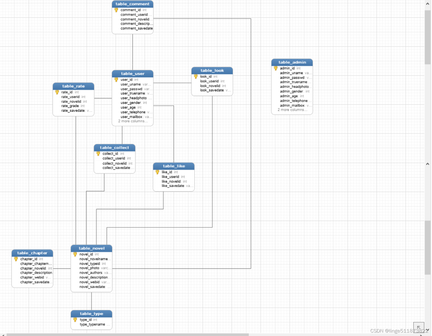Click the user_headphoto column

tap(136, 98)
